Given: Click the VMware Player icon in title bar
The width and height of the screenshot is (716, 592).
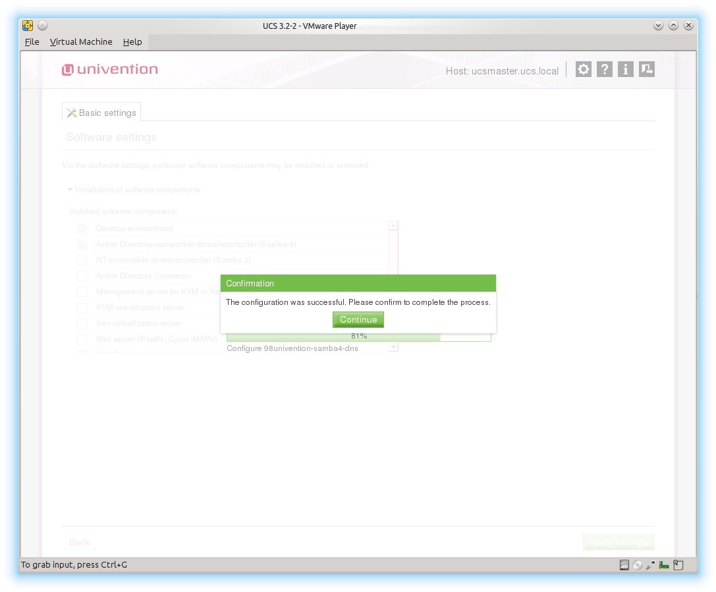Looking at the screenshot, I should [x=28, y=26].
